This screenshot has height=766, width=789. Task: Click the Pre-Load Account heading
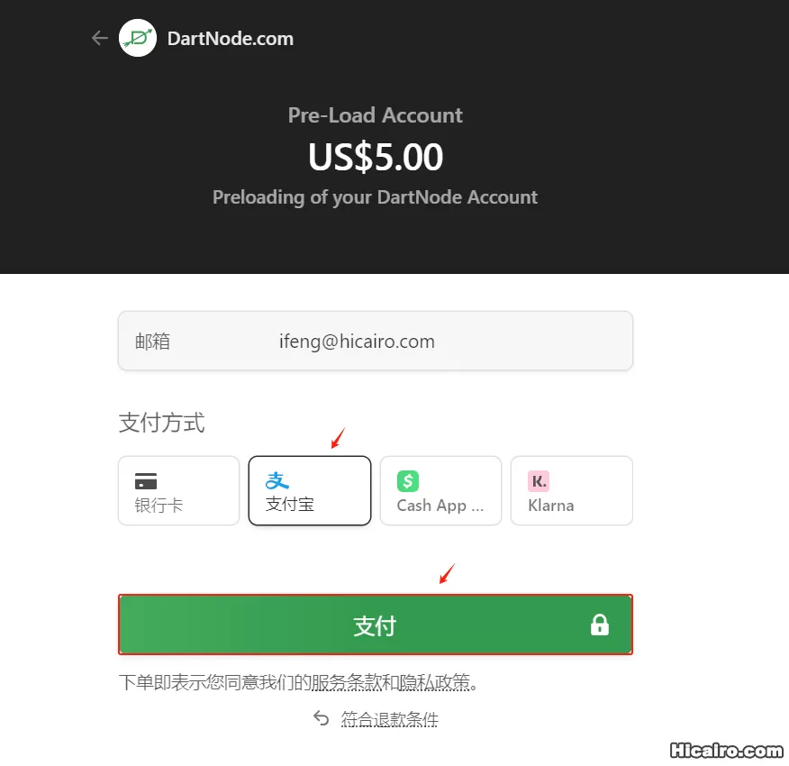click(x=375, y=115)
